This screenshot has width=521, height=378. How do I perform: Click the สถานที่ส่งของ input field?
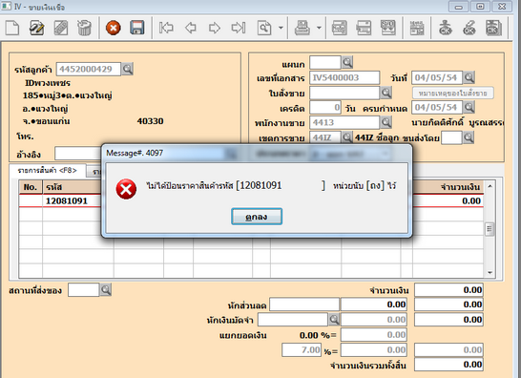pyautogui.click(x=84, y=290)
